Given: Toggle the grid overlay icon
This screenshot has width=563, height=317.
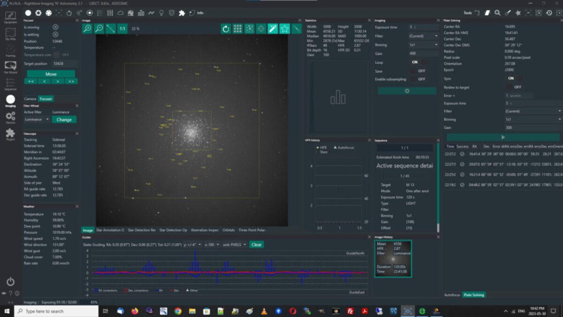Looking at the screenshot, I should [x=238, y=29].
